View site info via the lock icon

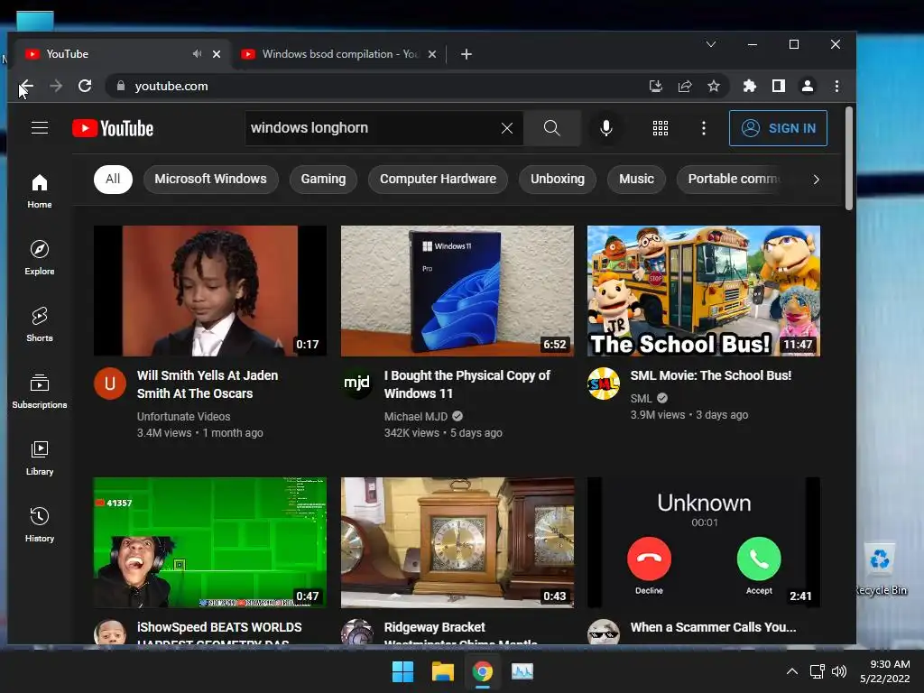[121, 86]
